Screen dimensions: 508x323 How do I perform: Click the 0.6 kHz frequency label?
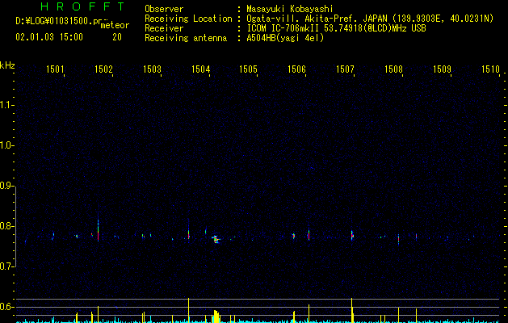(6, 307)
